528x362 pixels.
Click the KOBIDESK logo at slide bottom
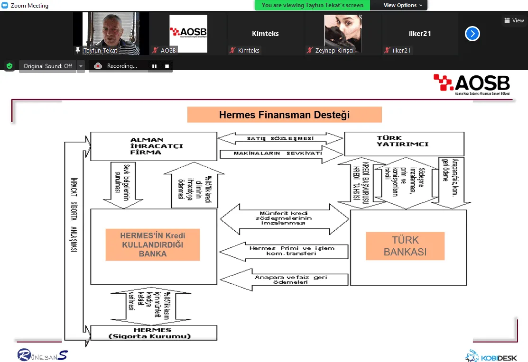point(491,357)
